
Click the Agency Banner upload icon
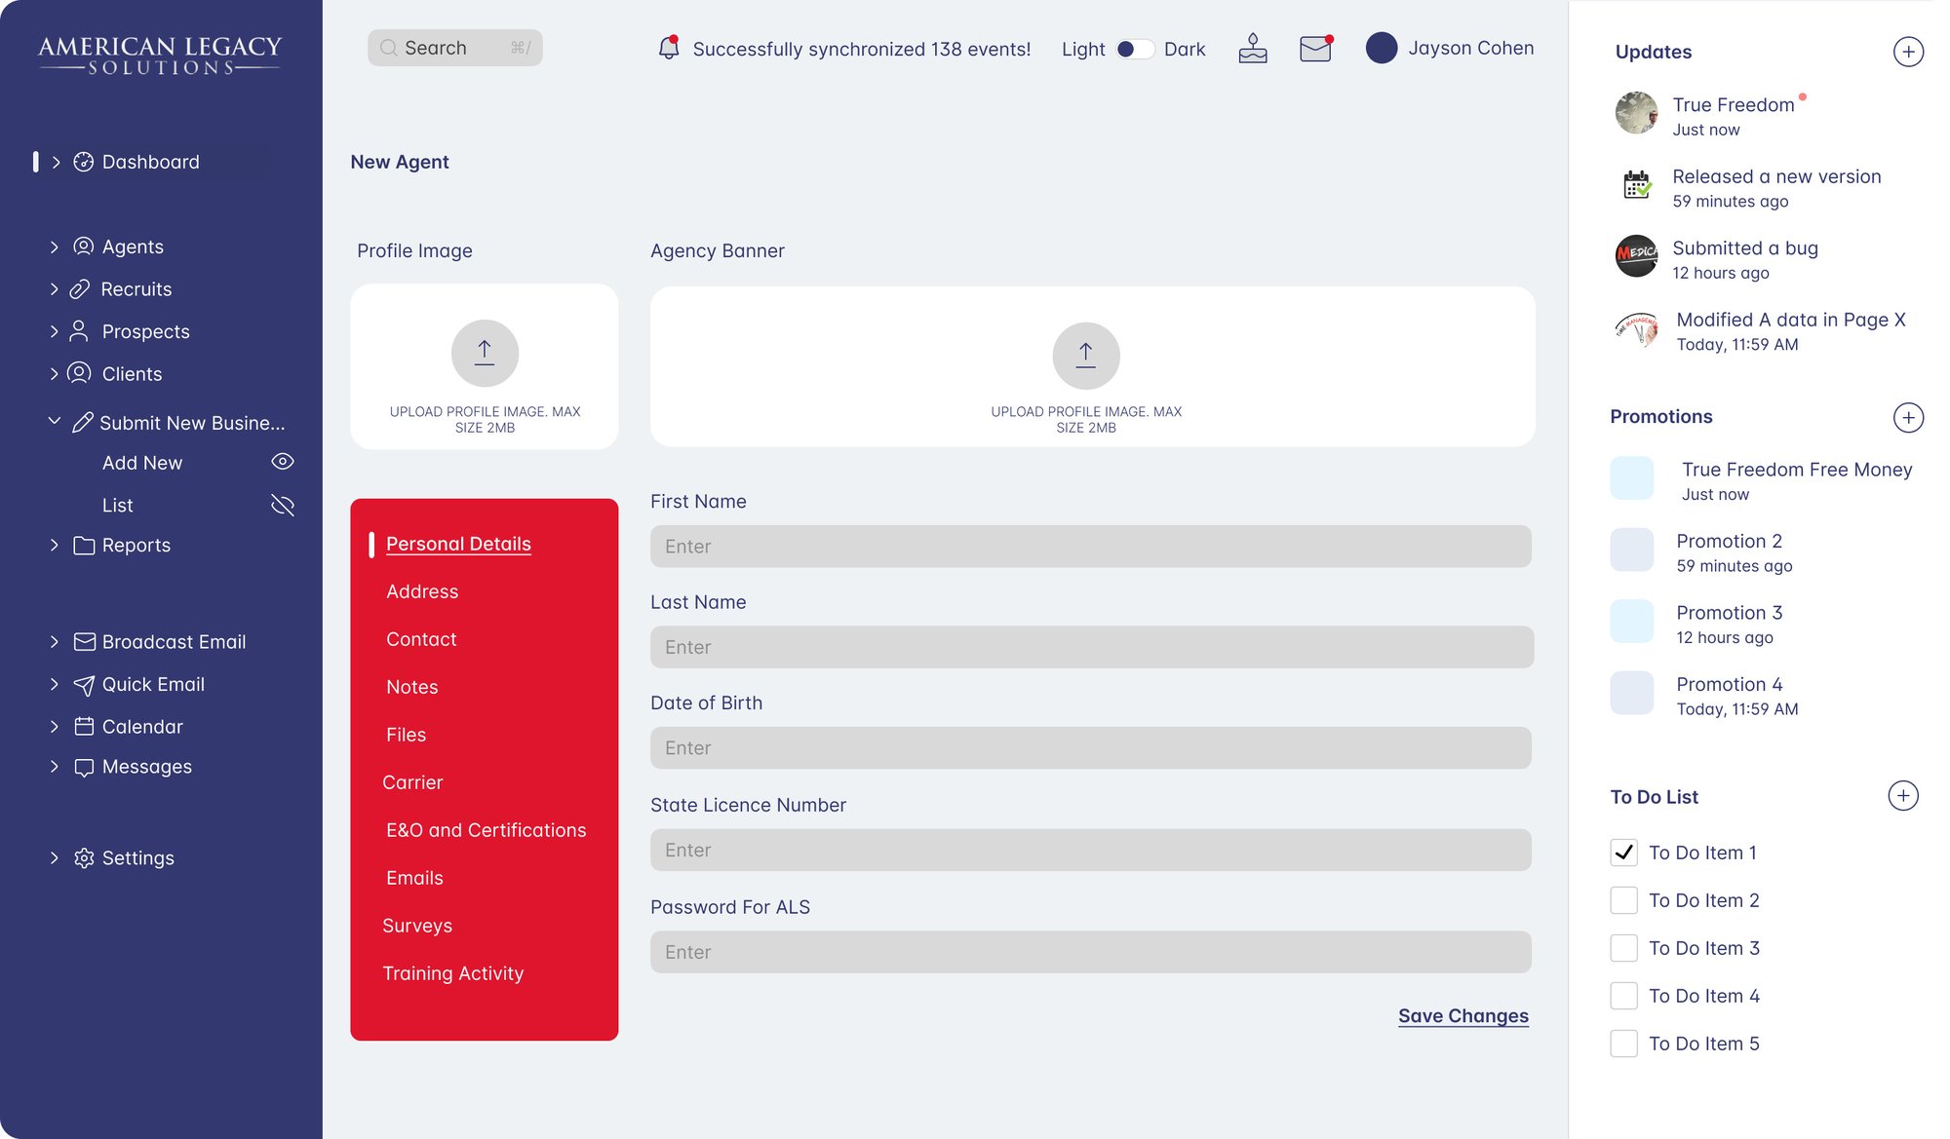1085,356
